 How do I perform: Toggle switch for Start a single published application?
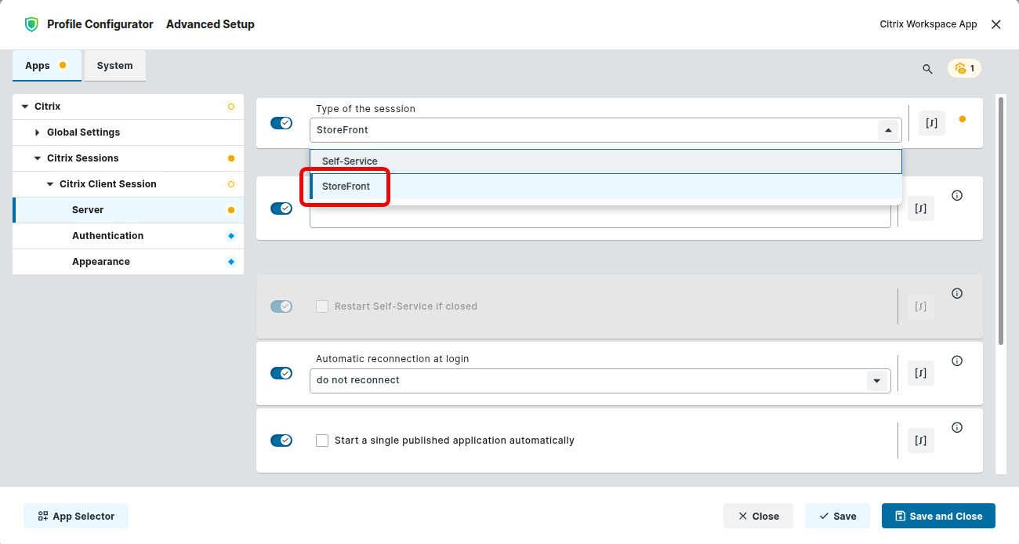(281, 441)
